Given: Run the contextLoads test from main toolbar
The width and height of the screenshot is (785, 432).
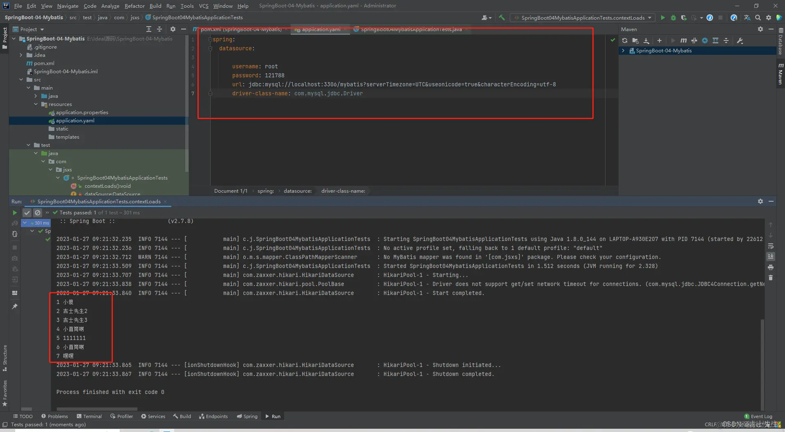Looking at the screenshot, I should click(x=663, y=18).
